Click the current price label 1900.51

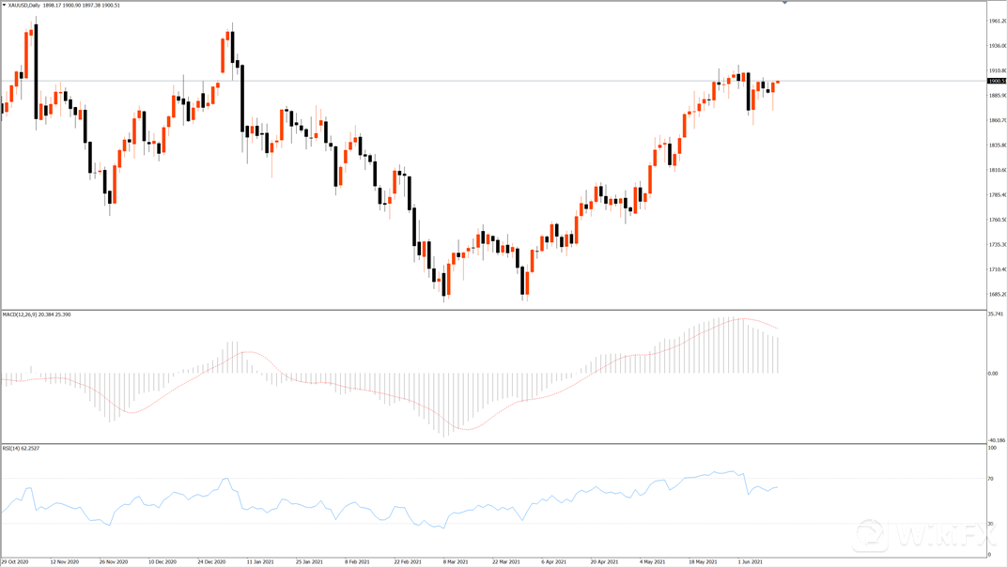click(x=996, y=81)
